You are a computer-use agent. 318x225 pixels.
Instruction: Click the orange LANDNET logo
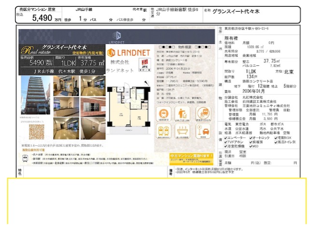coord(128,53)
